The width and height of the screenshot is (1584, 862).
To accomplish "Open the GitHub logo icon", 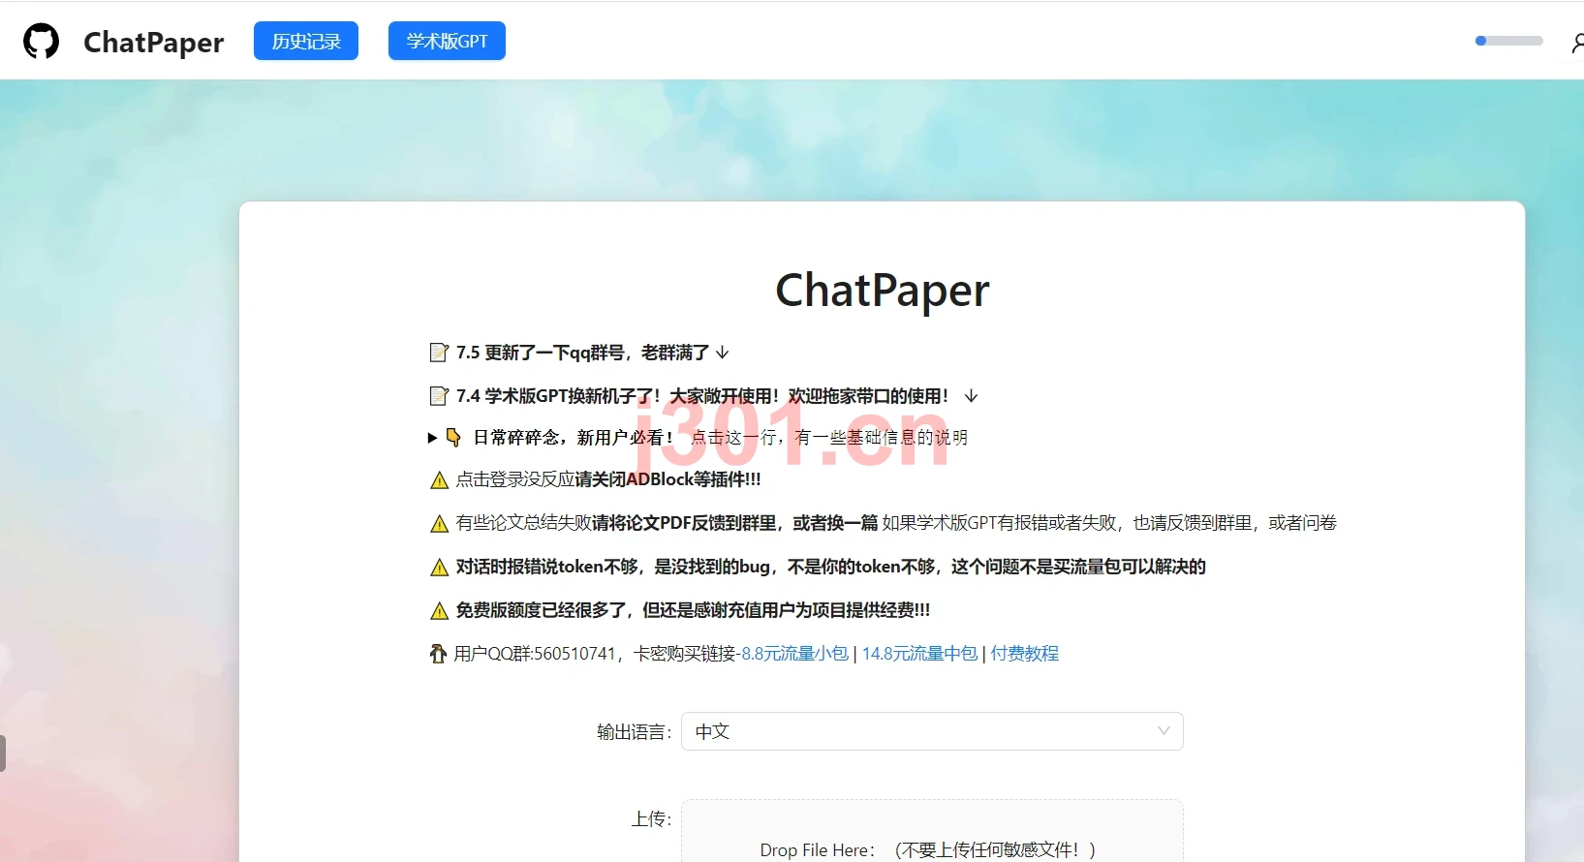I will 41,42.
